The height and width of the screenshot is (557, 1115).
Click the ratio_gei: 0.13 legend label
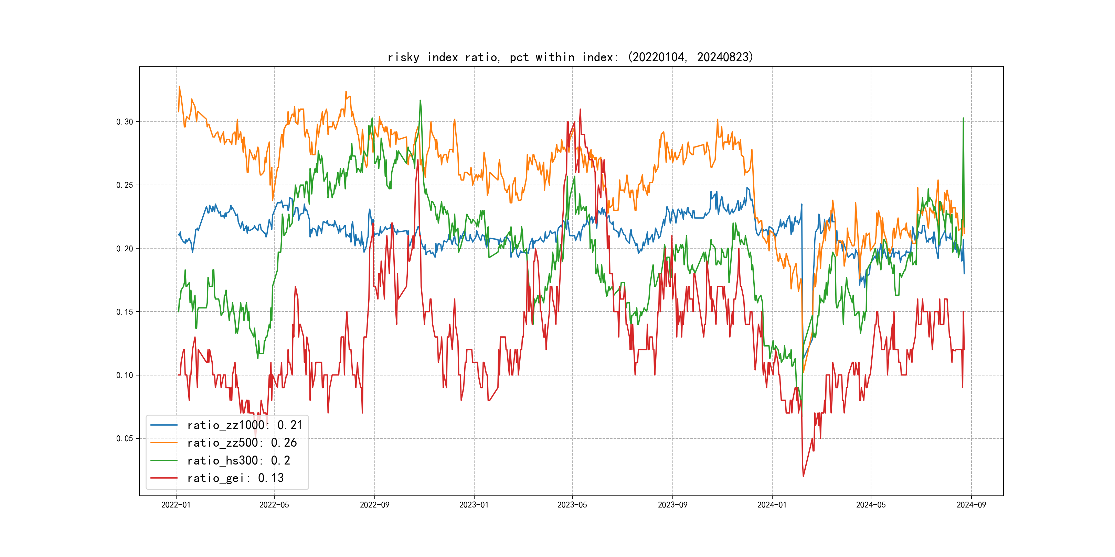point(235,478)
